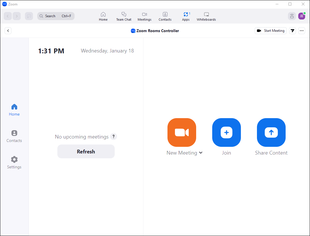Click the orange New Meeting icon
310x236 pixels.
click(x=182, y=132)
